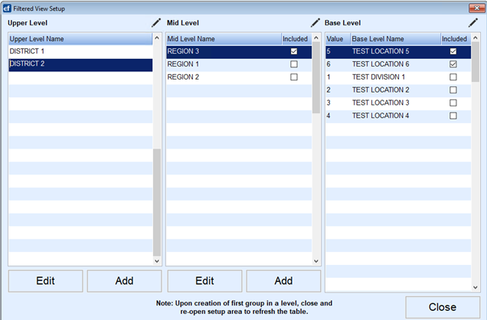This screenshot has width=487, height=320.
Task: Click the pencil icon beside Upper Level
Action: click(156, 23)
